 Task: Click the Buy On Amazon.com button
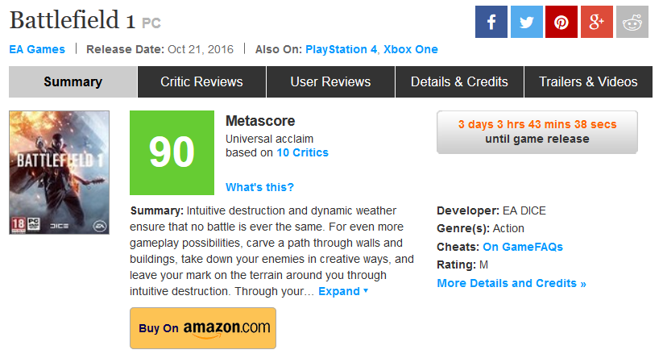coord(203,327)
